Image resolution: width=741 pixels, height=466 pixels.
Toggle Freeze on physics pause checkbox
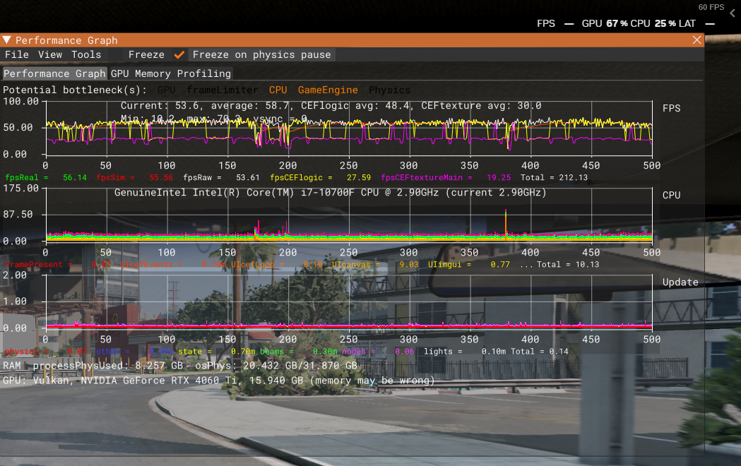[x=179, y=55]
